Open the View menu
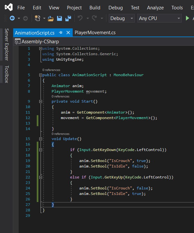Viewport: 194px width, 233px height. click(x=54, y=7)
